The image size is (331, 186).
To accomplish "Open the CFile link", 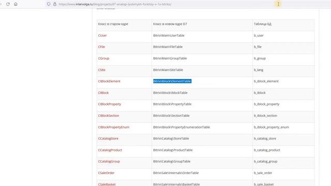I will pyautogui.click(x=101, y=47).
